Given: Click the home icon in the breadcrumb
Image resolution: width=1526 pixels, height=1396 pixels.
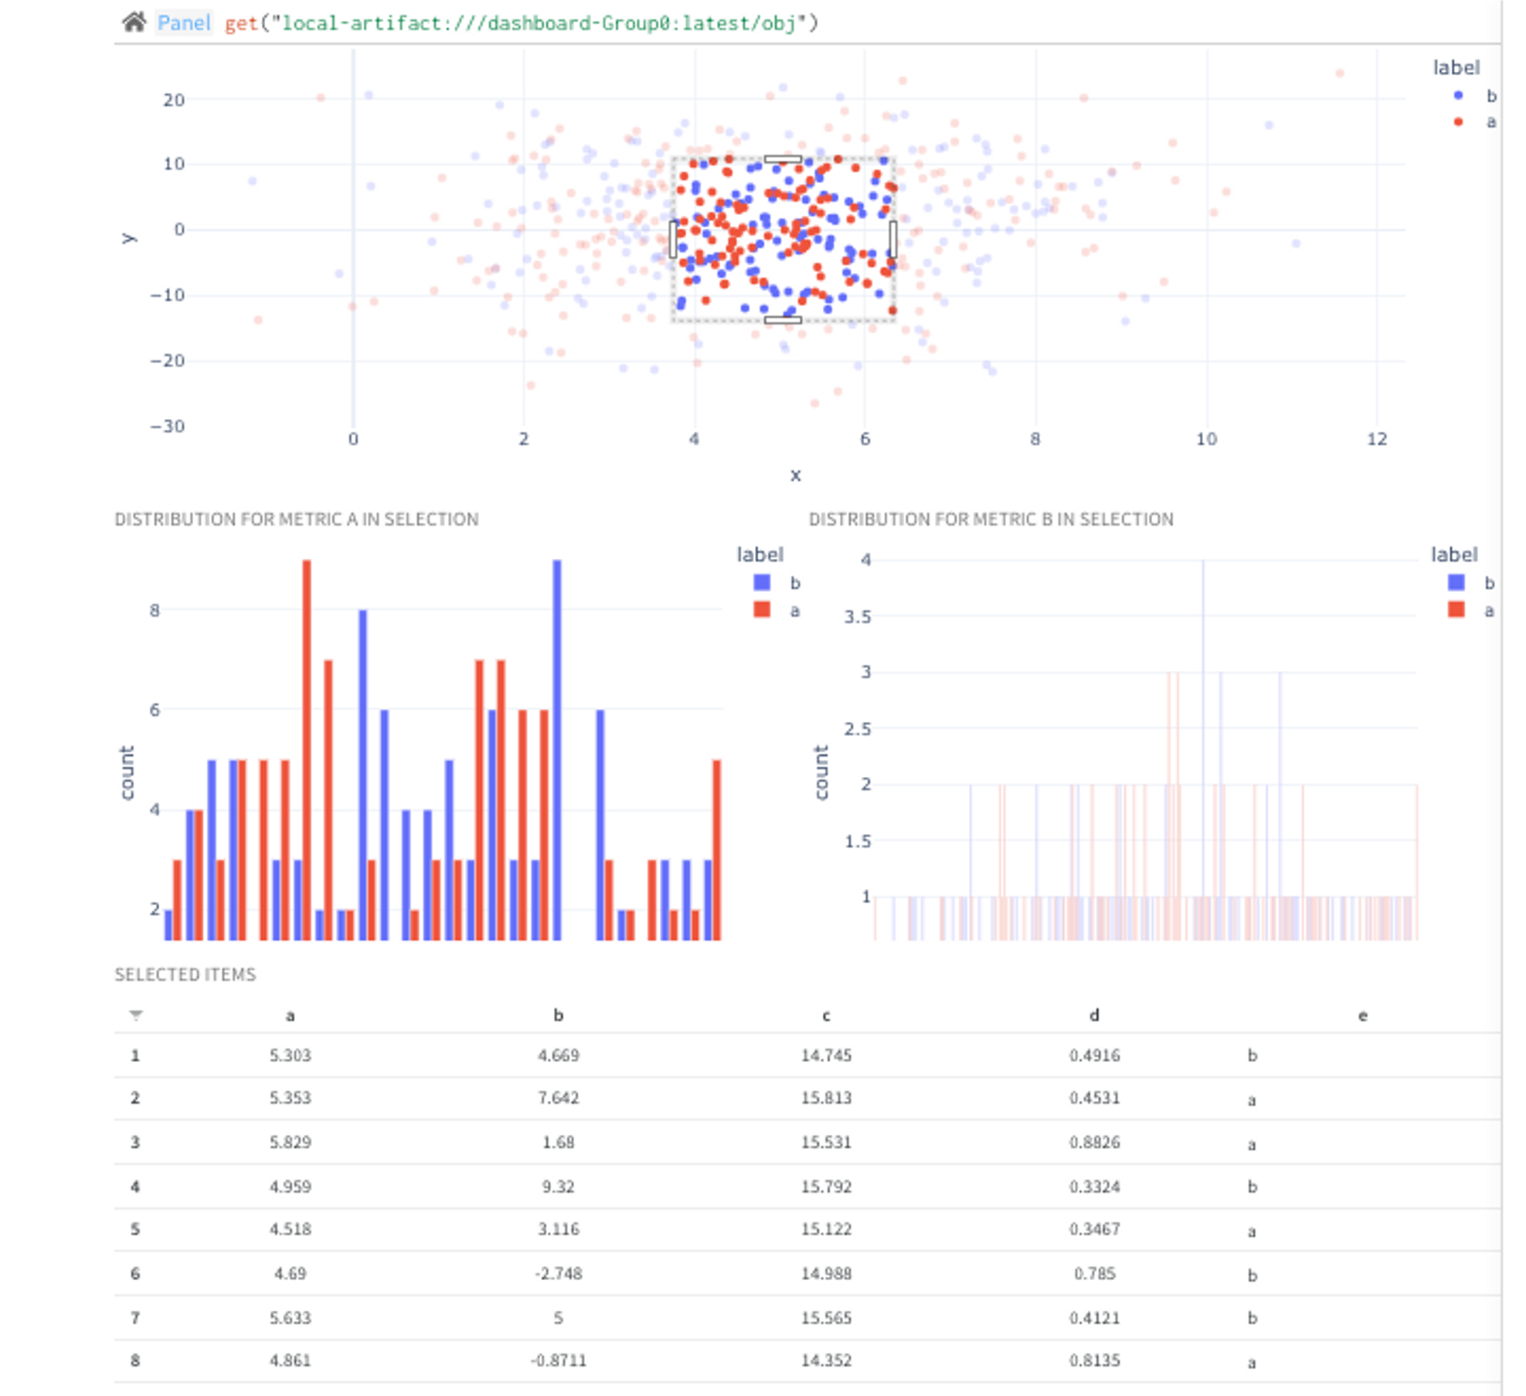Looking at the screenshot, I should click(x=134, y=22).
